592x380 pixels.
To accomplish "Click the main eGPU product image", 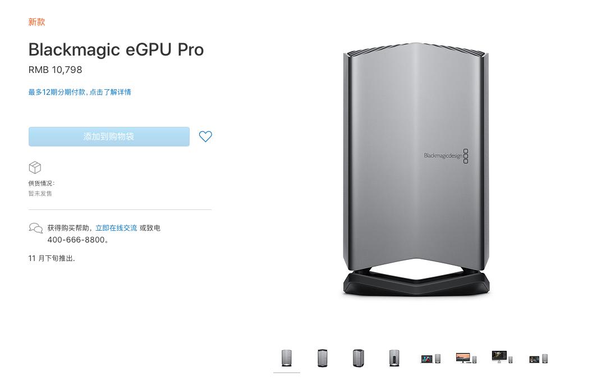I will pyautogui.click(x=416, y=169).
